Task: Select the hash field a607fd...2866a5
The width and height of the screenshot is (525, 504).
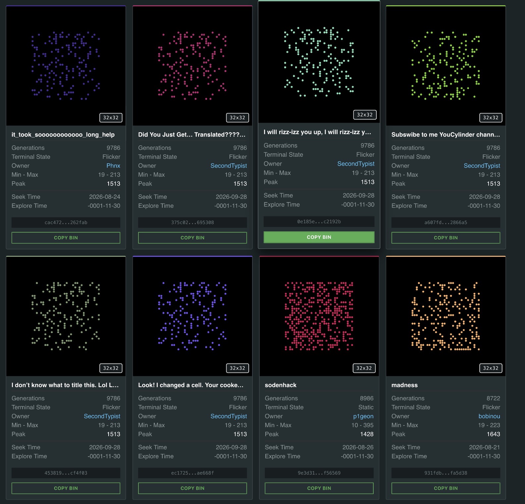Action: coord(446,222)
